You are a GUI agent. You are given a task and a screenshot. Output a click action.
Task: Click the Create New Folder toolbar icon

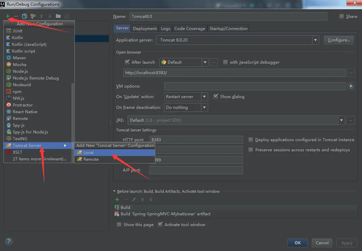point(58,16)
